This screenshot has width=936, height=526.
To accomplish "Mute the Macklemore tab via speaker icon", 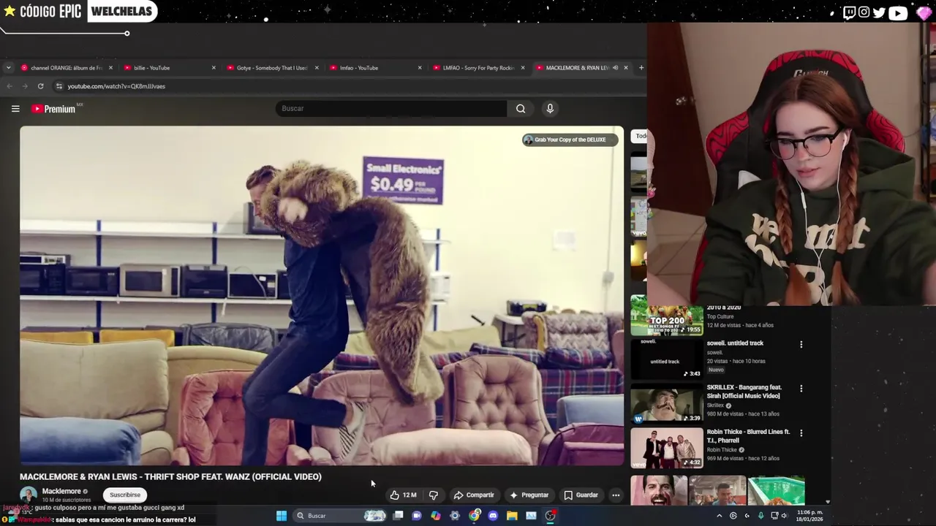I will point(615,68).
